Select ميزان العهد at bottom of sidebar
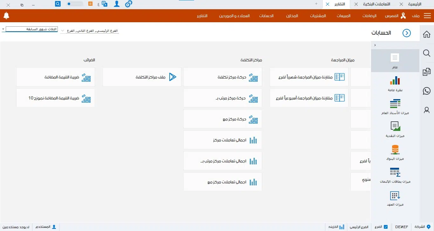The image size is (434, 231). tap(395, 198)
